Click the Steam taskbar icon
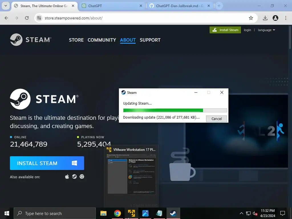Viewport: 292px width, 219px height. (x=173, y=213)
